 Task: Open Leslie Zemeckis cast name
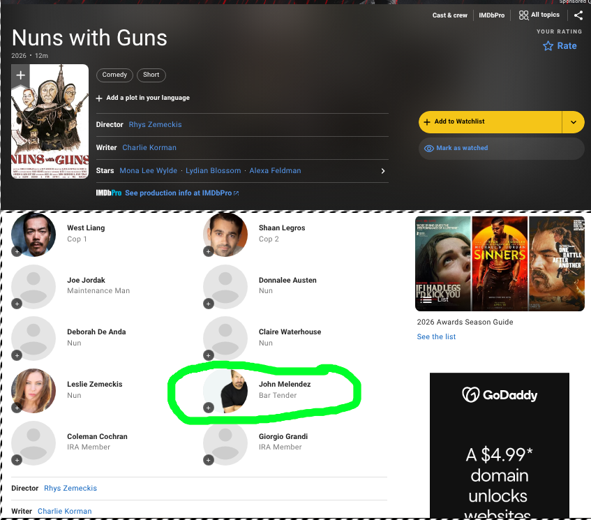pyautogui.click(x=95, y=385)
